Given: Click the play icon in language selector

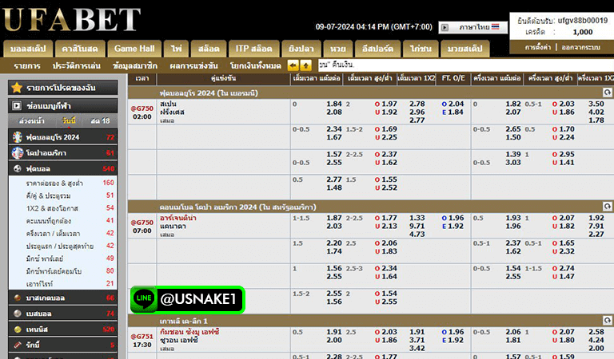Looking at the screenshot, I should (x=445, y=27).
